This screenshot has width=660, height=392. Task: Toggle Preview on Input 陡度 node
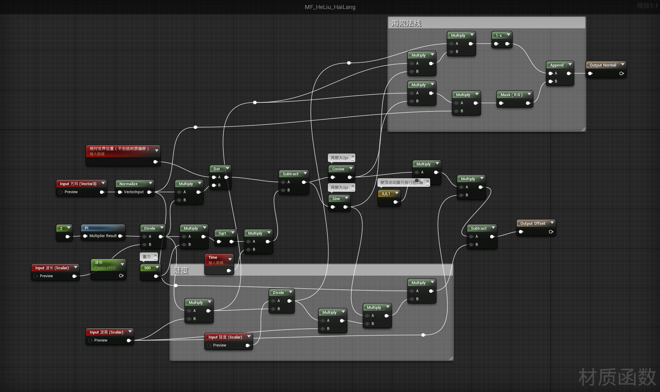(x=210, y=345)
